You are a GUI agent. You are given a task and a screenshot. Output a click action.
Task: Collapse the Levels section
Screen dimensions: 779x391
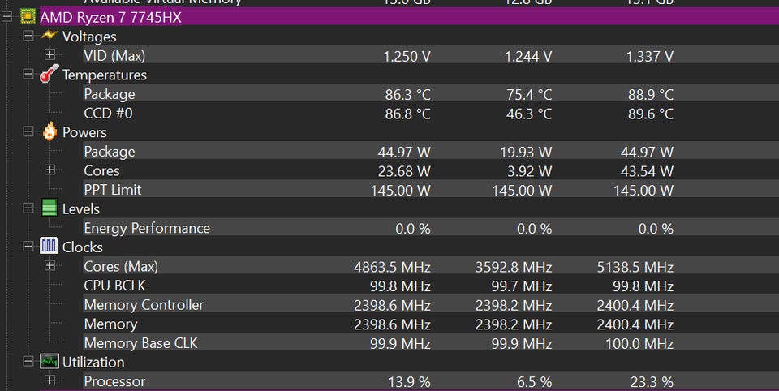[28, 208]
